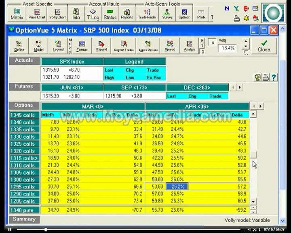
Task: Open the Volty Chart tool
Action: (57, 14)
